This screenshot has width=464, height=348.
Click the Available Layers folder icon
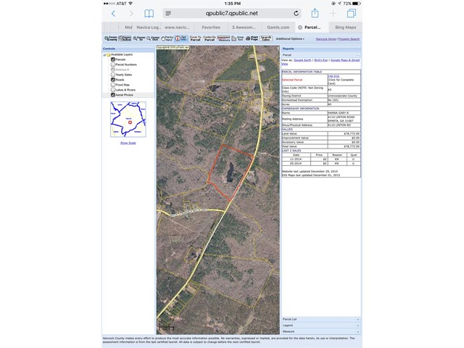tap(108, 55)
